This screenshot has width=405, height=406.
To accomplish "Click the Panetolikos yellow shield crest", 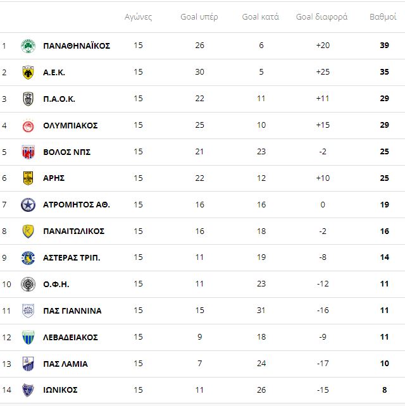I will tap(28, 231).
